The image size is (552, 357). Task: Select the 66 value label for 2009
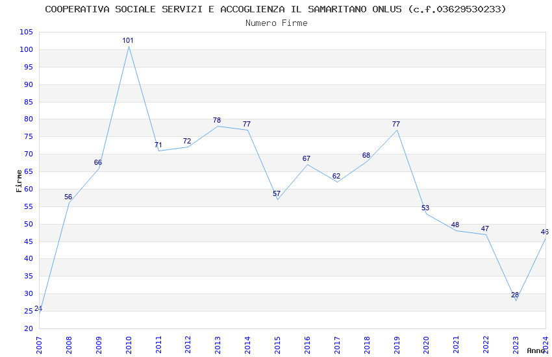98,162
